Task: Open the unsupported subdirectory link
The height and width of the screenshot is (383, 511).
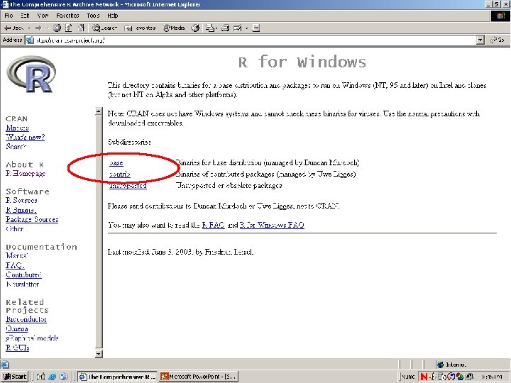Action: coord(128,186)
